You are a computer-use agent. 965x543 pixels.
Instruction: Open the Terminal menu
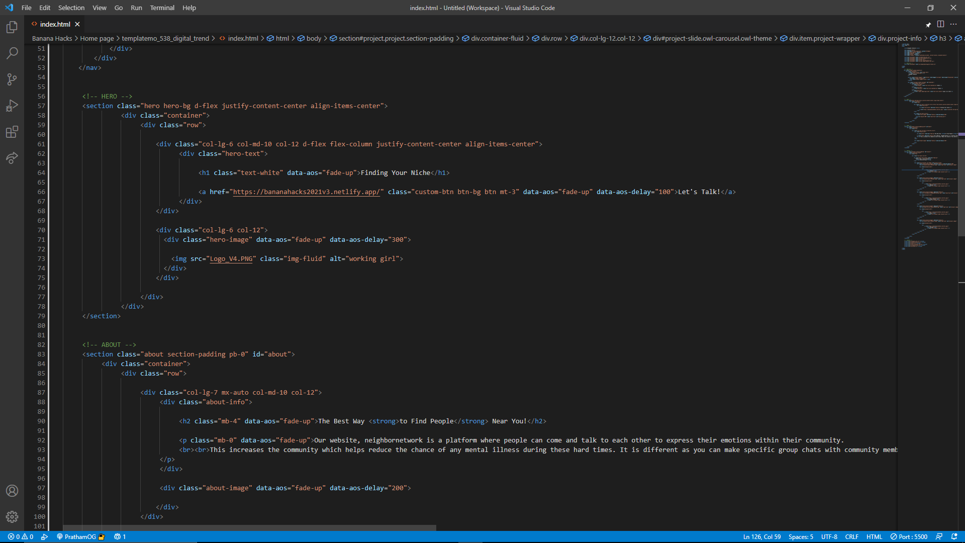[162, 8]
